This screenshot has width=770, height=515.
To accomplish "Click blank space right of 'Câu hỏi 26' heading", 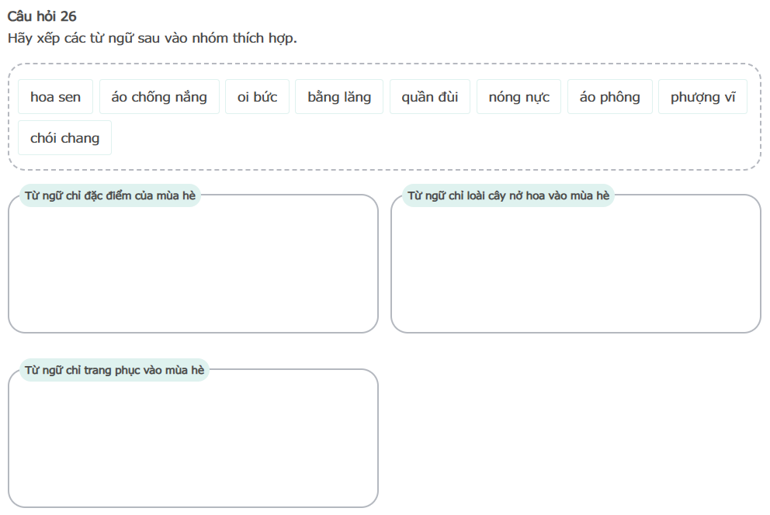I will 388,16.
